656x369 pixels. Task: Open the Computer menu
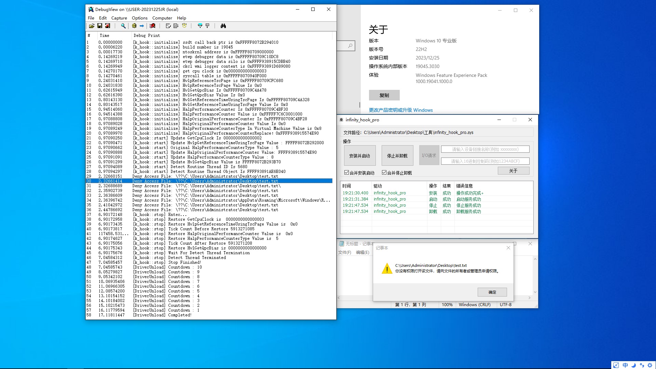[162, 18]
